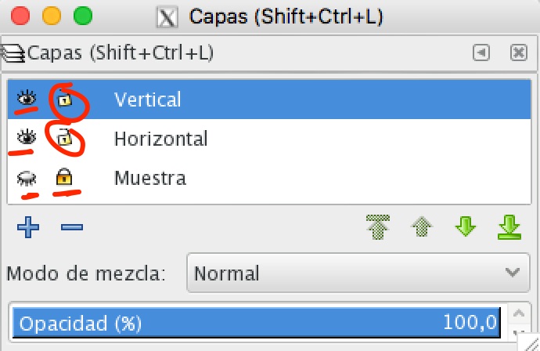Hide the Horizontal layer with eye icon
The width and height of the screenshot is (540, 351).
click(27, 139)
